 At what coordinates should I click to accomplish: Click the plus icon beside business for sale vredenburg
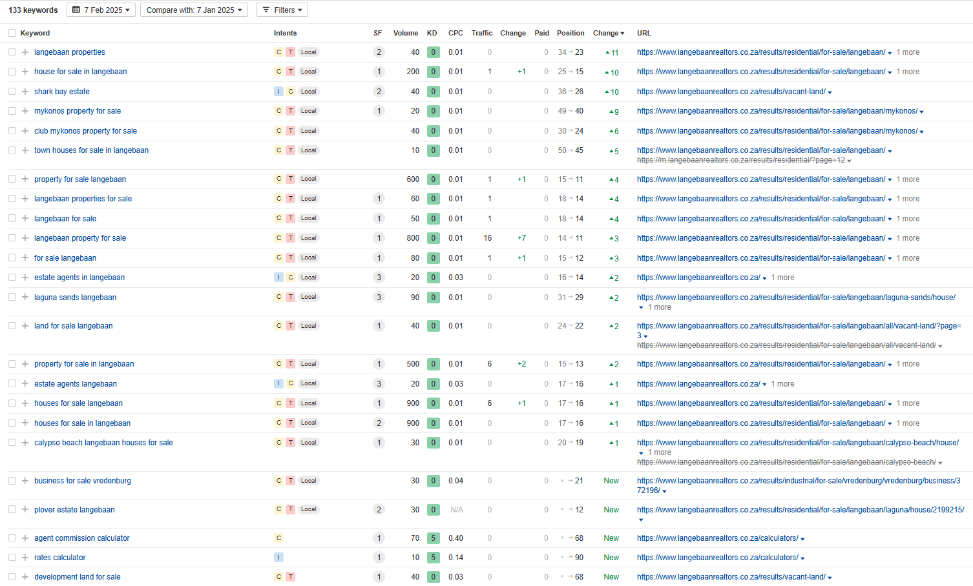25,481
